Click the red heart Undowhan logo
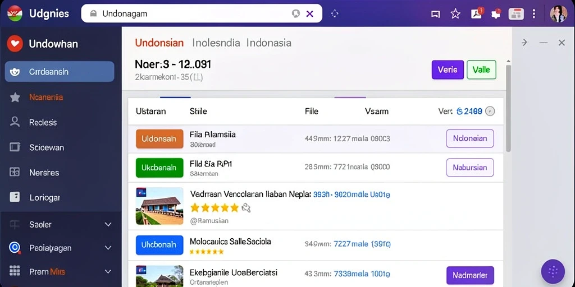Viewport: 575px width, 287px height. (15, 44)
